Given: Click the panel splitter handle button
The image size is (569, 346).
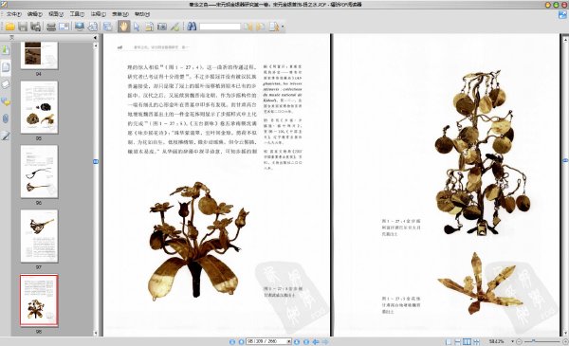Looking at the screenshot, I should (96, 161).
